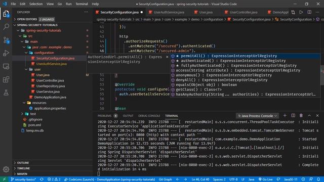Expand the Outline section
324x182 pixels.
[x=23, y=163]
